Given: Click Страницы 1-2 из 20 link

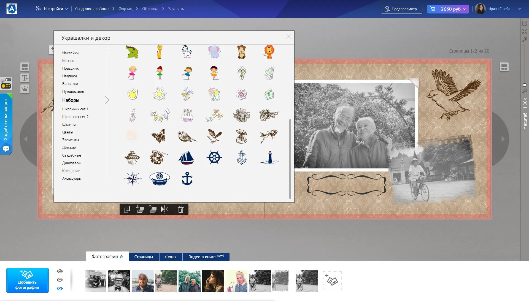Looking at the screenshot, I should click(469, 51).
